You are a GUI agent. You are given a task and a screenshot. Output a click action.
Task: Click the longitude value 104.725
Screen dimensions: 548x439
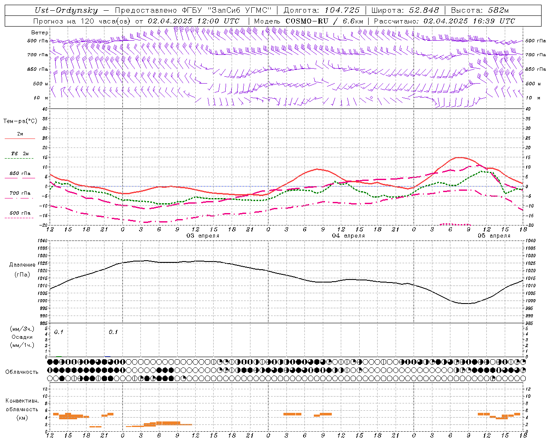click(342, 10)
